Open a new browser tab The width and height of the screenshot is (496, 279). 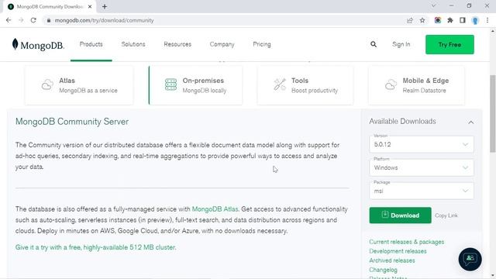pyautogui.click(x=105, y=6)
